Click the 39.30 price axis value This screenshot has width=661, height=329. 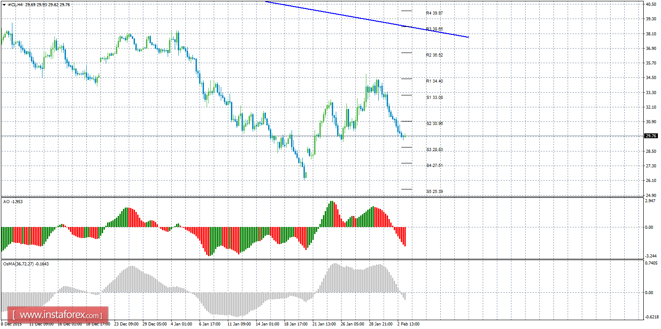(x=651, y=19)
